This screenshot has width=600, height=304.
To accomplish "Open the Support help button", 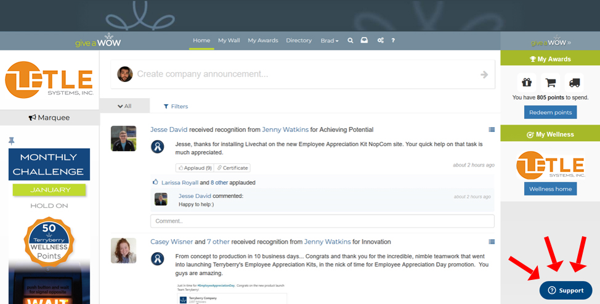I will pos(566,290).
